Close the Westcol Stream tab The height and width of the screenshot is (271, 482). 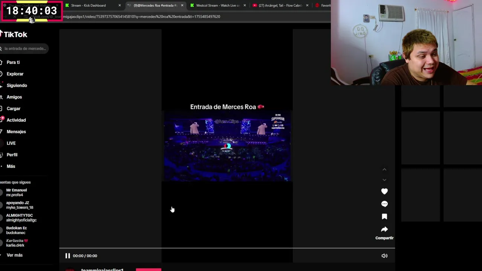click(244, 5)
